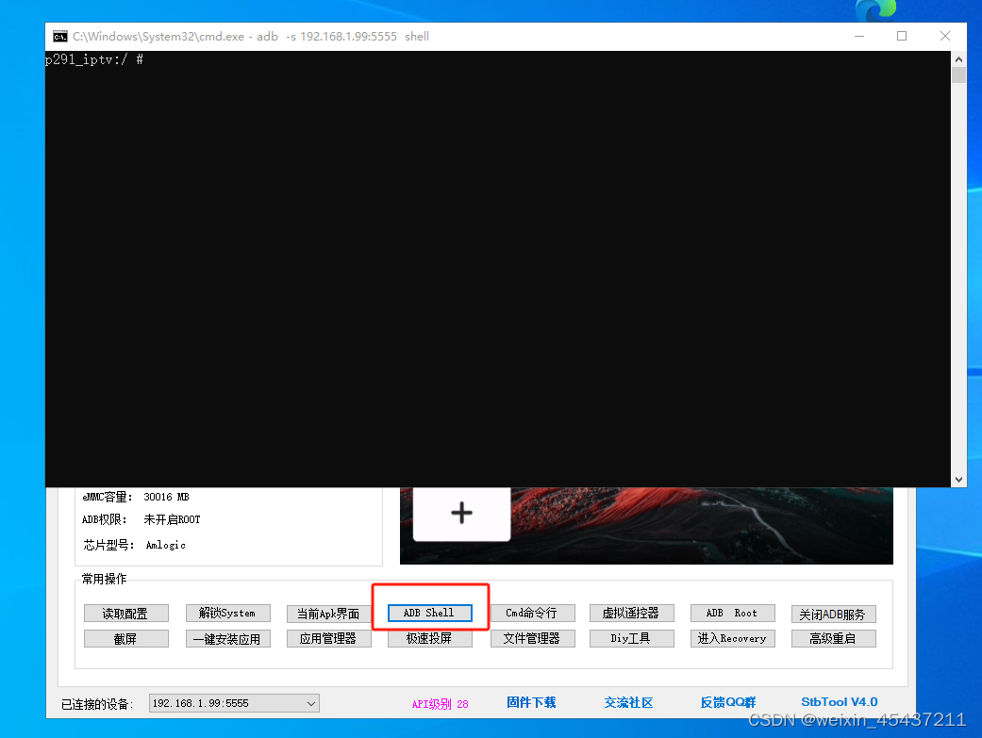Click the StbTool V4.0 link
Screen dimensions: 982x738
point(840,702)
